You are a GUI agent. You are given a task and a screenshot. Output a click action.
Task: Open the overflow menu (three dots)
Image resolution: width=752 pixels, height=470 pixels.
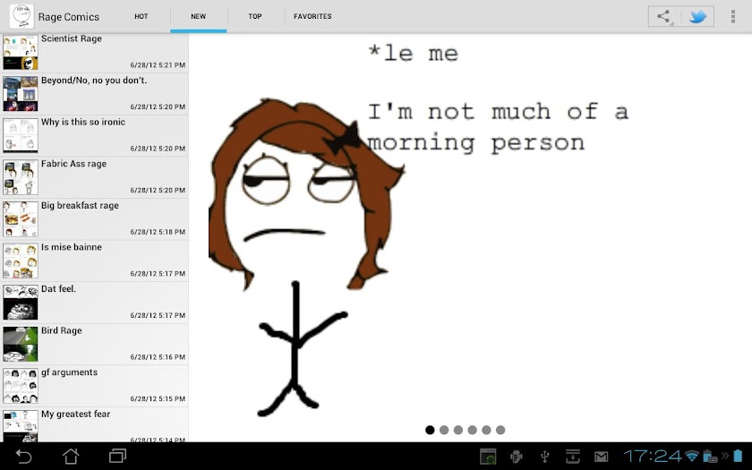[x=733, y=16]
